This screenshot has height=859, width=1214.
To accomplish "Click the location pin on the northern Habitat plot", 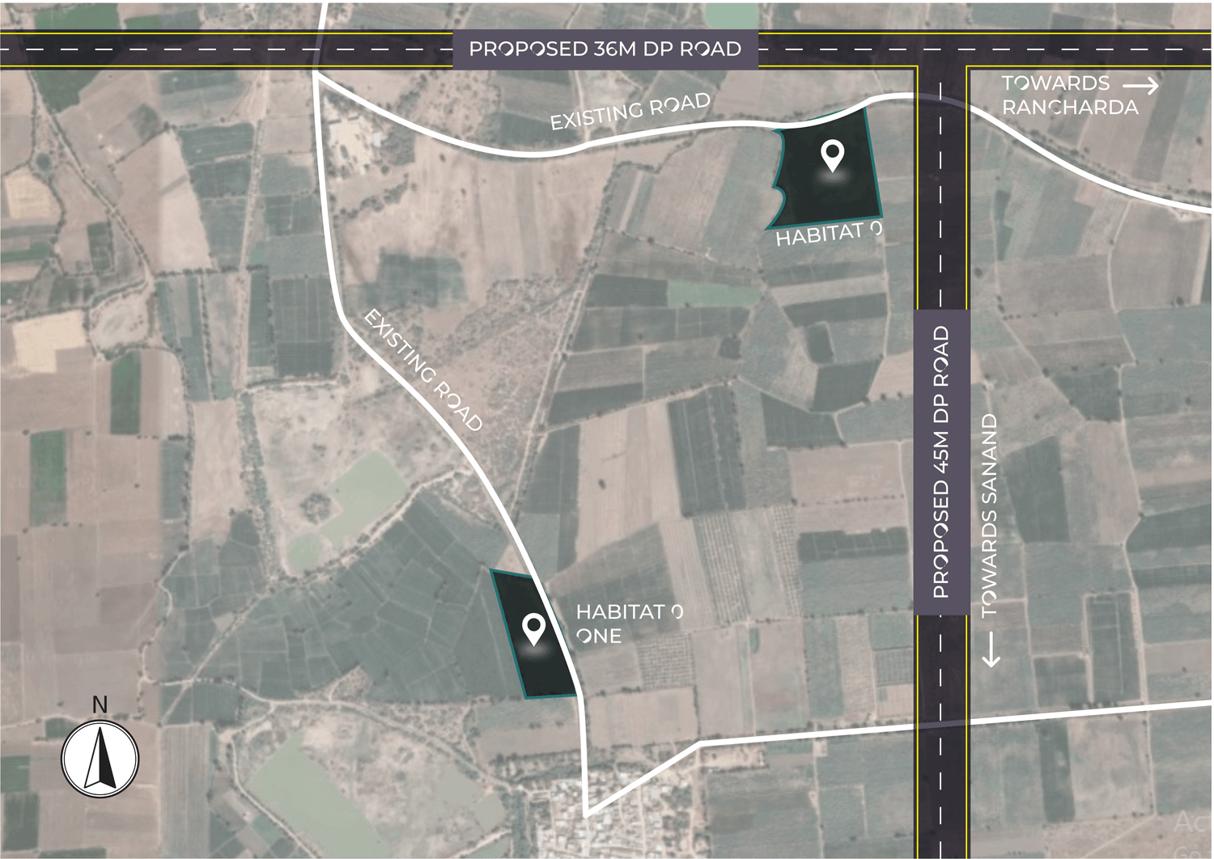I will 832,154.
